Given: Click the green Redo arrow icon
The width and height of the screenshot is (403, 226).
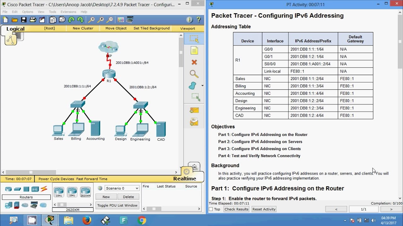Looking at the screenshot, I should pyautogui.click(x=81, y=20).
